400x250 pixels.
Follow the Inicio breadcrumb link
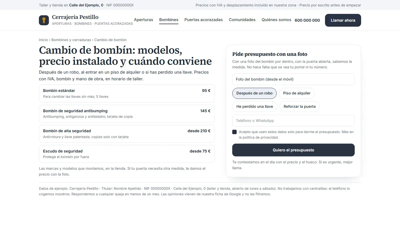pyautogui.click(x=43, y=40)
